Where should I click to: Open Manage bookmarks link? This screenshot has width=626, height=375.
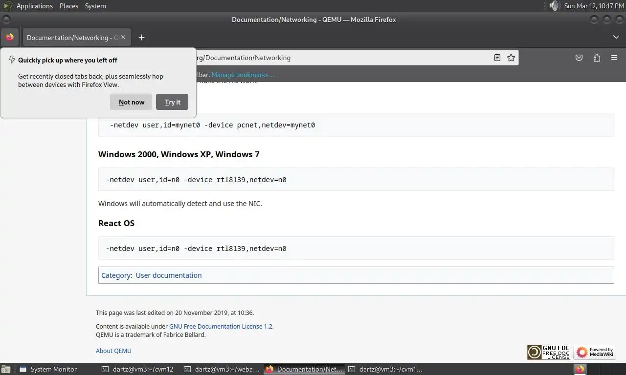[x=243, y=75]
